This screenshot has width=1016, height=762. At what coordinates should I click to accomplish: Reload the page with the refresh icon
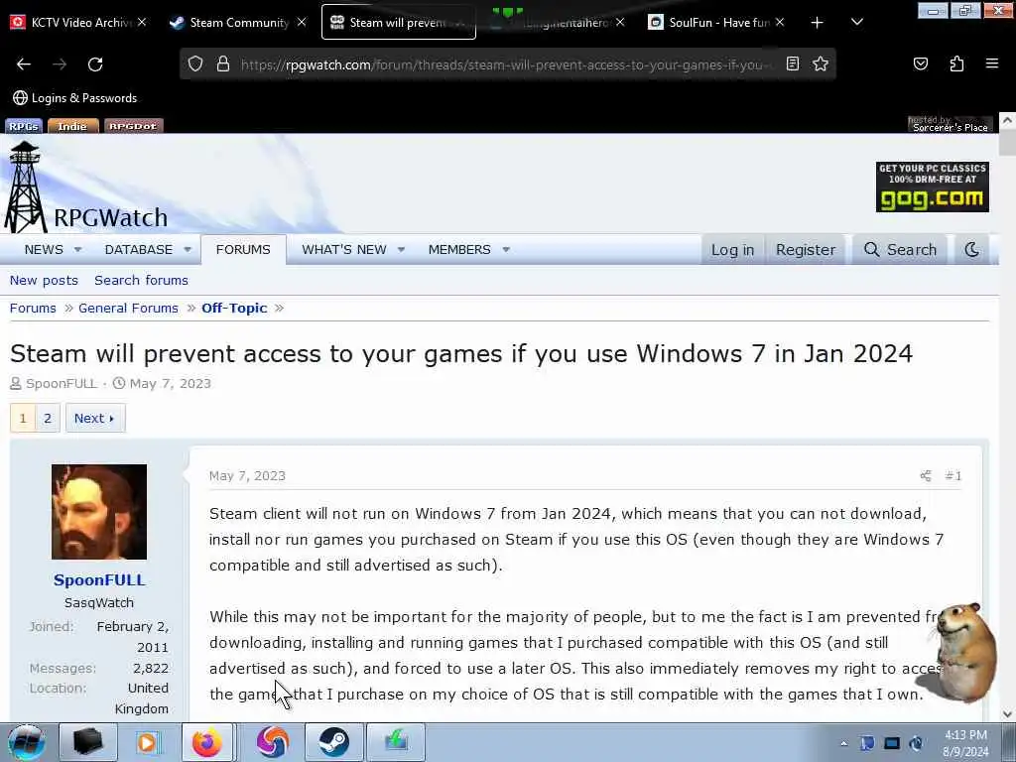[95, 64]
